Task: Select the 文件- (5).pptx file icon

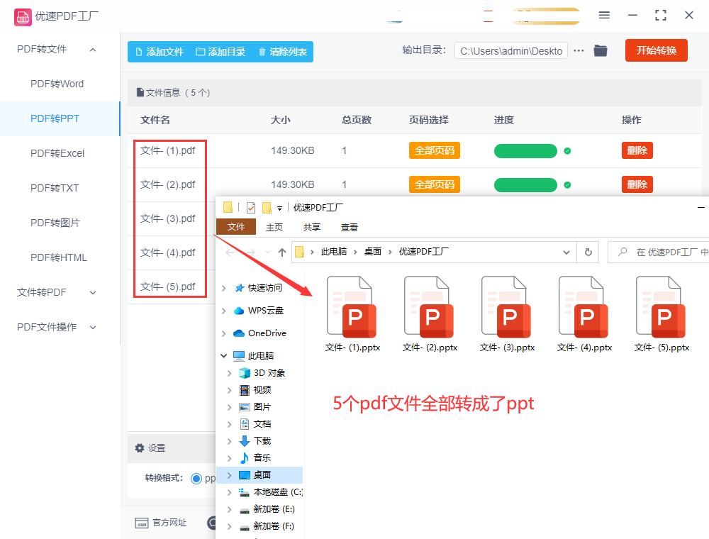Action: tap(661, 308)
